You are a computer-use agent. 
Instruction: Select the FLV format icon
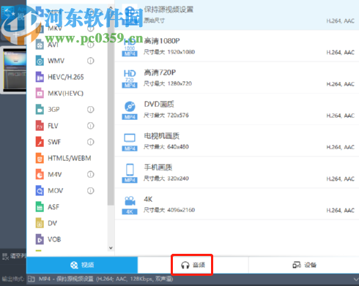tap(40, 126)
